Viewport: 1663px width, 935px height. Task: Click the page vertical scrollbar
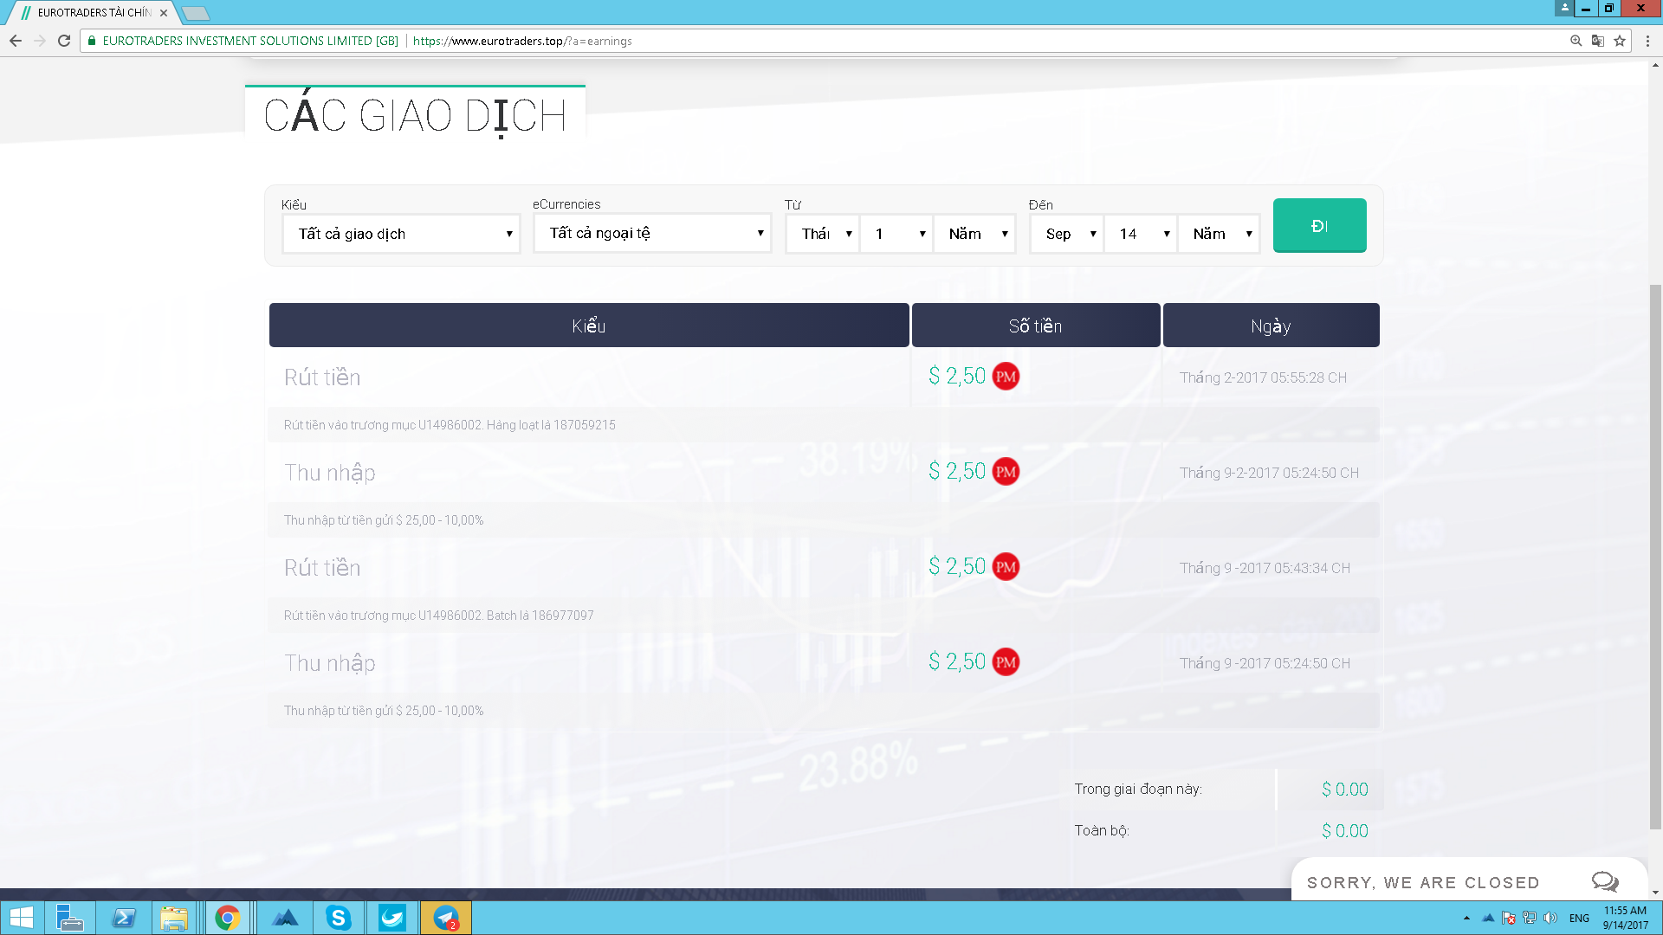1655,554
